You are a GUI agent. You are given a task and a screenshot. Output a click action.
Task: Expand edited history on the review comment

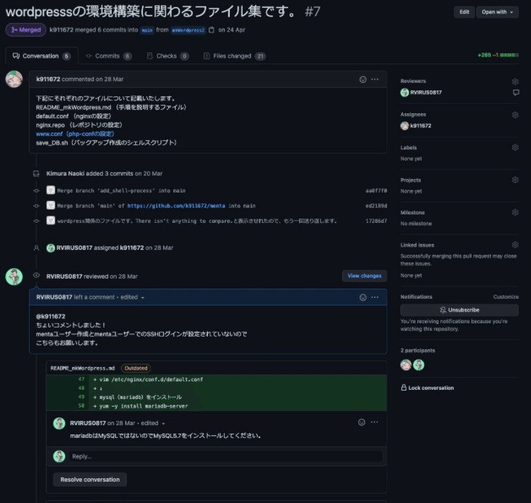click(x=132, y=297)
